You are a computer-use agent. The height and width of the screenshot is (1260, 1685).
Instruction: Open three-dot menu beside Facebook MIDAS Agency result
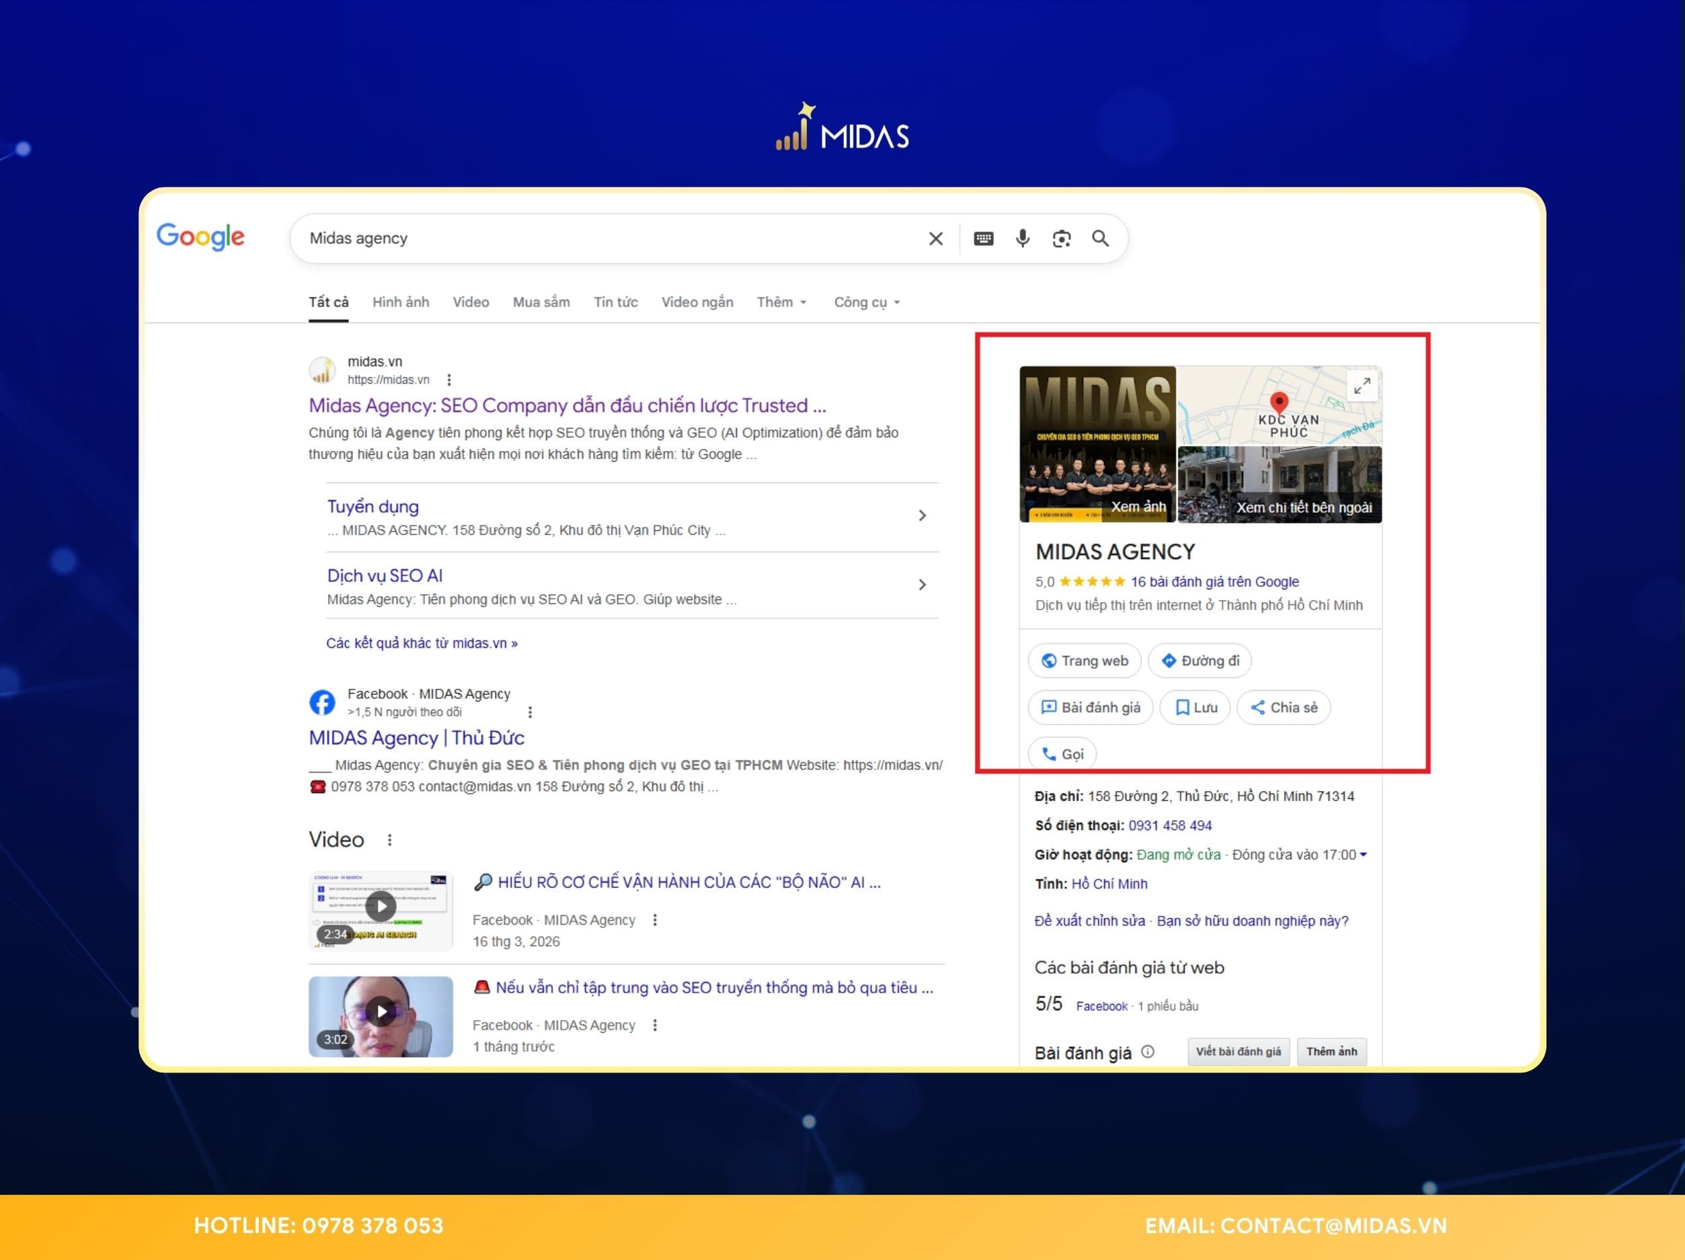pos(531,712)
